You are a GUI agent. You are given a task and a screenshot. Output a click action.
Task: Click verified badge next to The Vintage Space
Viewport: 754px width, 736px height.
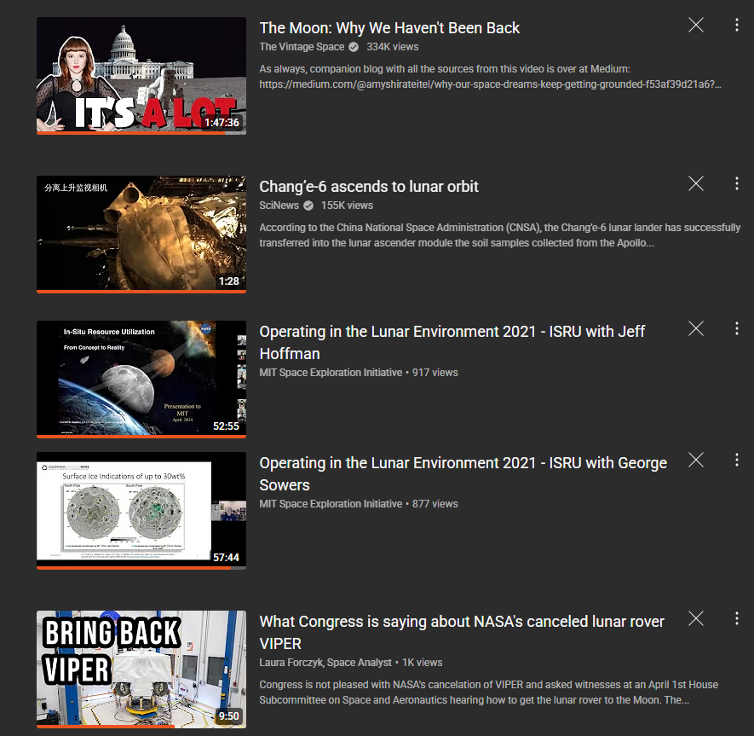coord(354,47)
